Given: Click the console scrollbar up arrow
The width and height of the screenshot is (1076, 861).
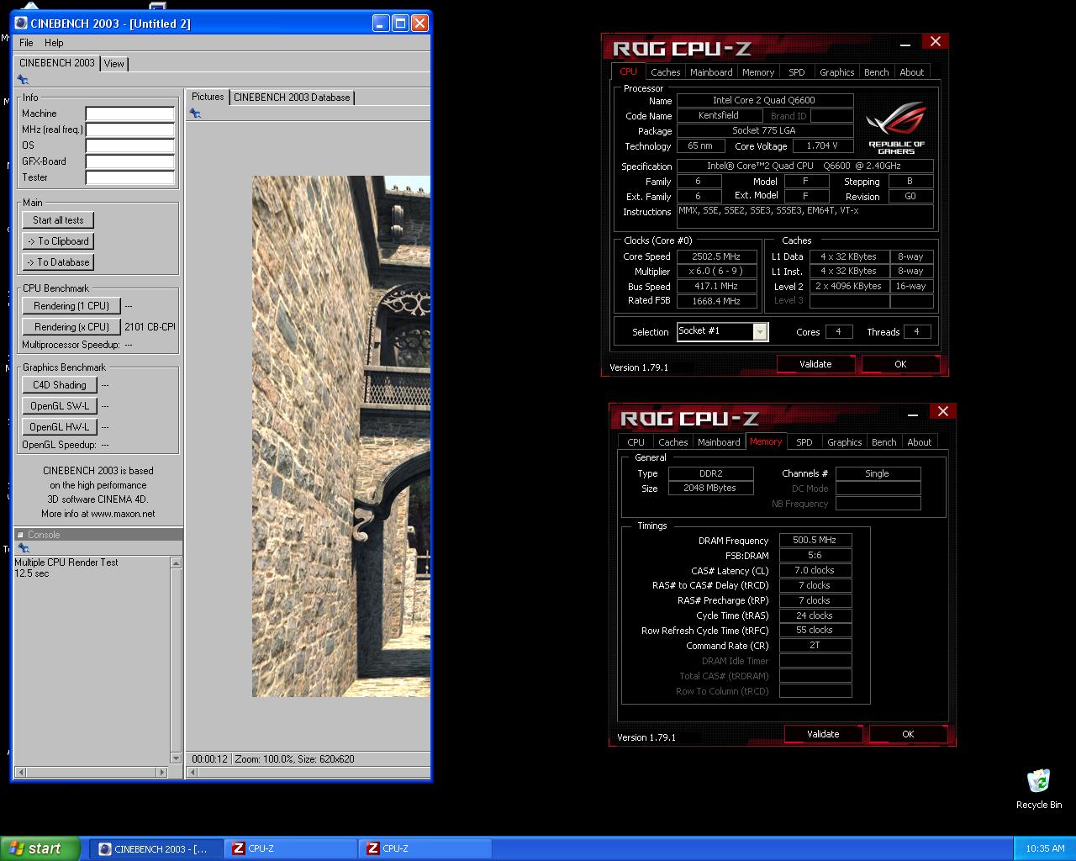Looking at the screenshot, I should (x=176, y=563).
